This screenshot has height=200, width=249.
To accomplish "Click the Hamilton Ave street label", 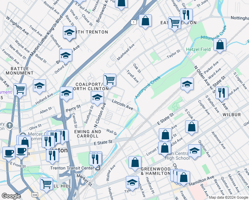I will click(x=202, y=181).
